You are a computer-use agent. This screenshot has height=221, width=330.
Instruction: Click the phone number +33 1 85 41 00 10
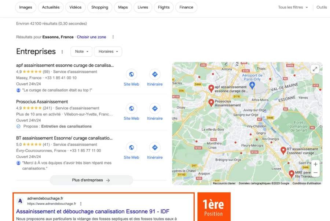[61, 78]
